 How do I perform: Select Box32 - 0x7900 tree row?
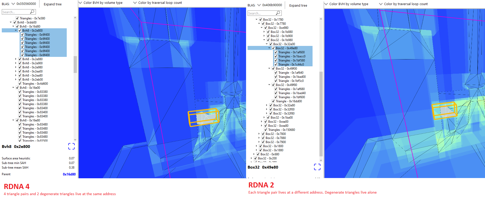276,142
